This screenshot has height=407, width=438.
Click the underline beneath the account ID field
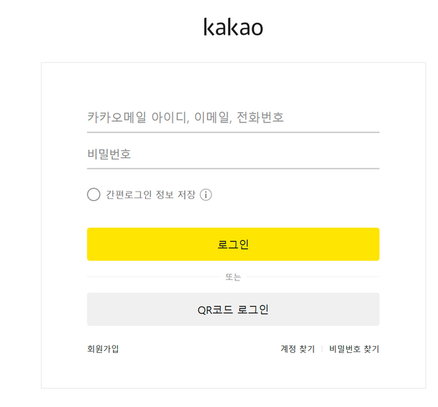coord(233,132)
